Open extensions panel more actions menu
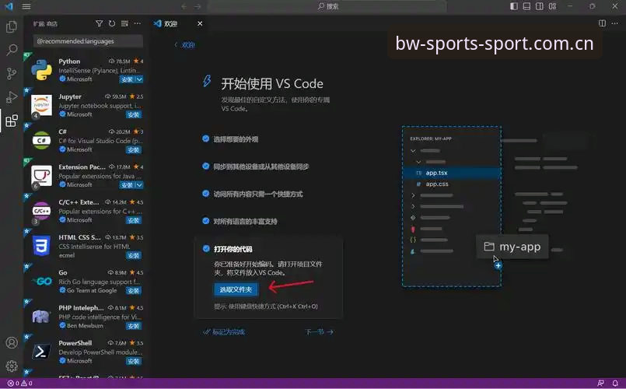 138,23
